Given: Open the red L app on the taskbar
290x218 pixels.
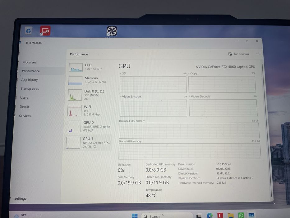Looking at the screenshot, I should click(x=220, y=216).
